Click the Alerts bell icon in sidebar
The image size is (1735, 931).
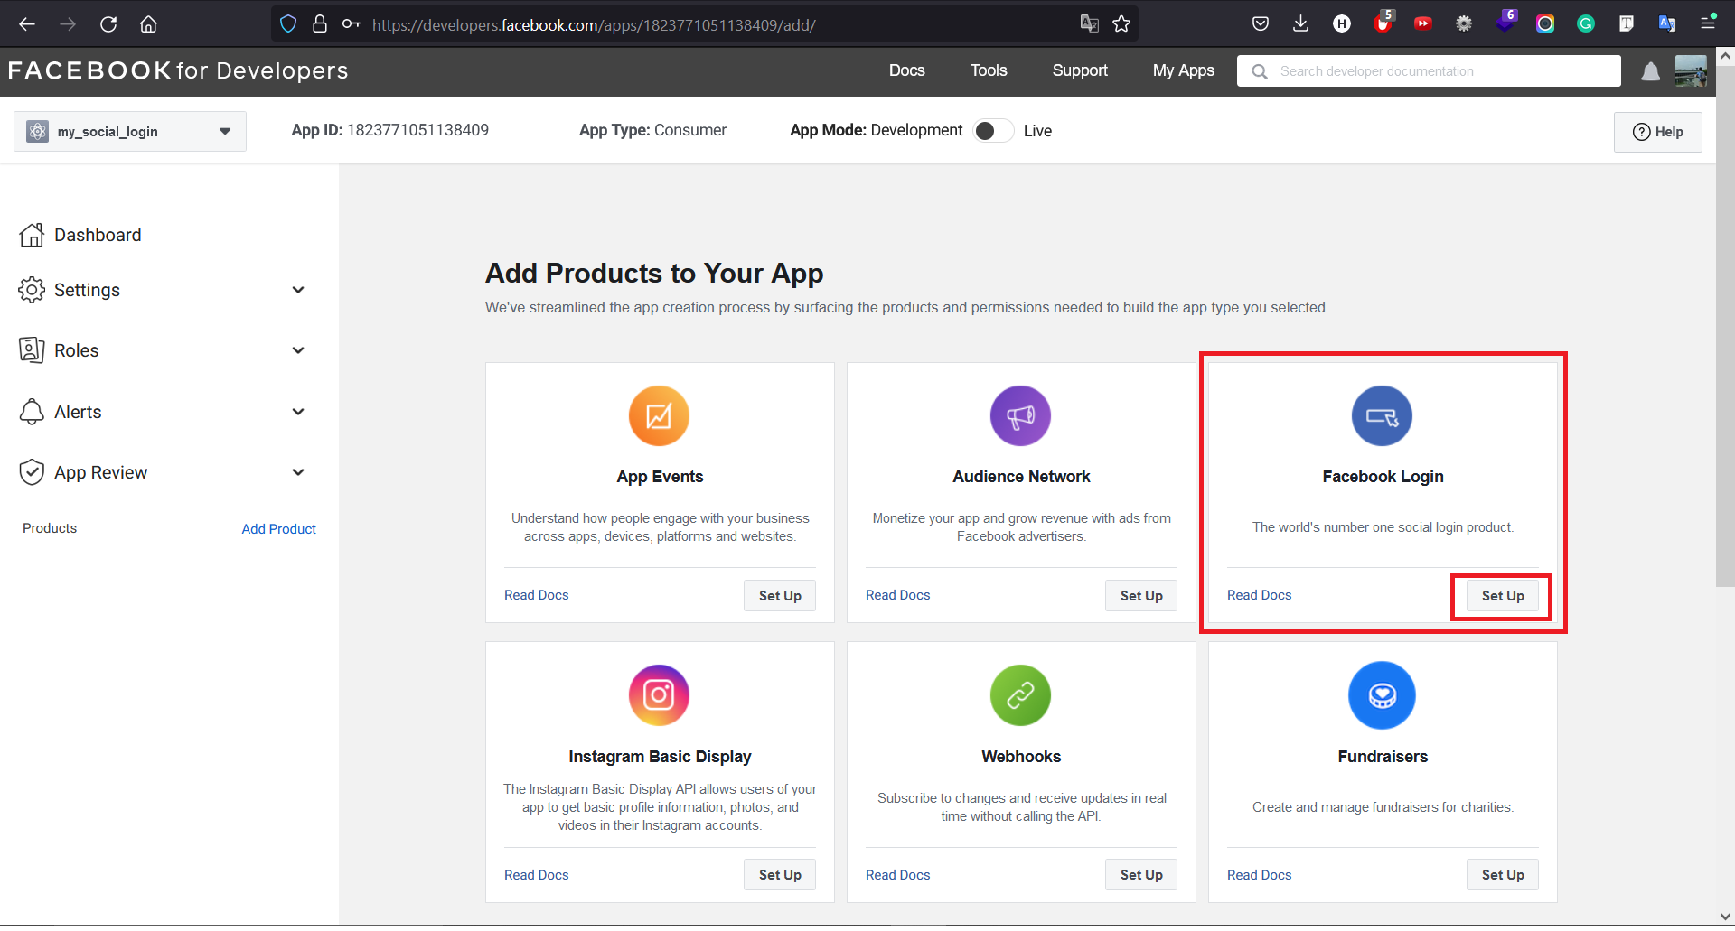point(32,412)
